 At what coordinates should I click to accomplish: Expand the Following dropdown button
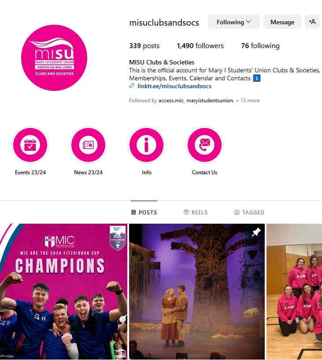tap(234, 22)
